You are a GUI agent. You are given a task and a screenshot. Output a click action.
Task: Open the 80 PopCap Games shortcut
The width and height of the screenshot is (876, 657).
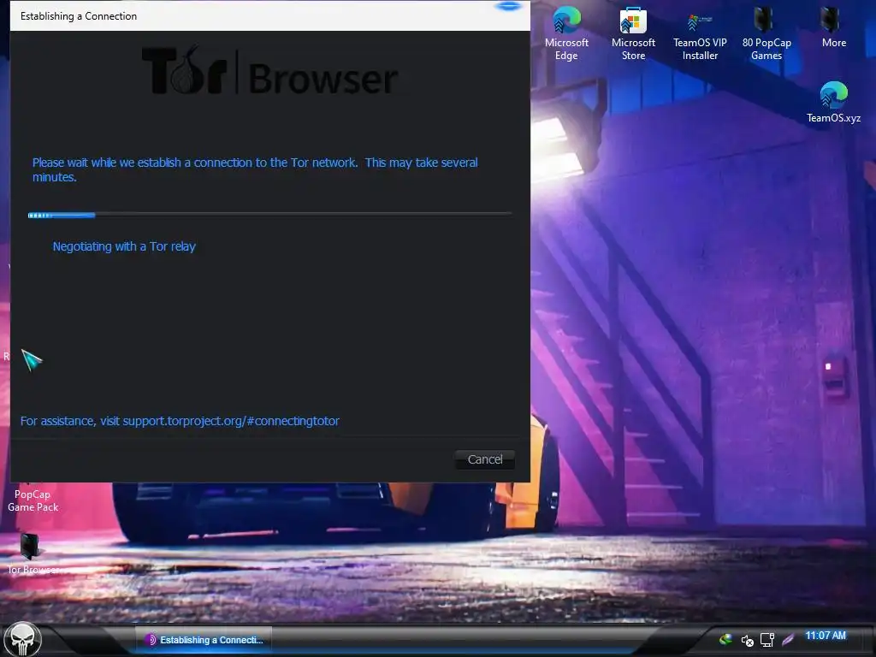click(766, 33)
